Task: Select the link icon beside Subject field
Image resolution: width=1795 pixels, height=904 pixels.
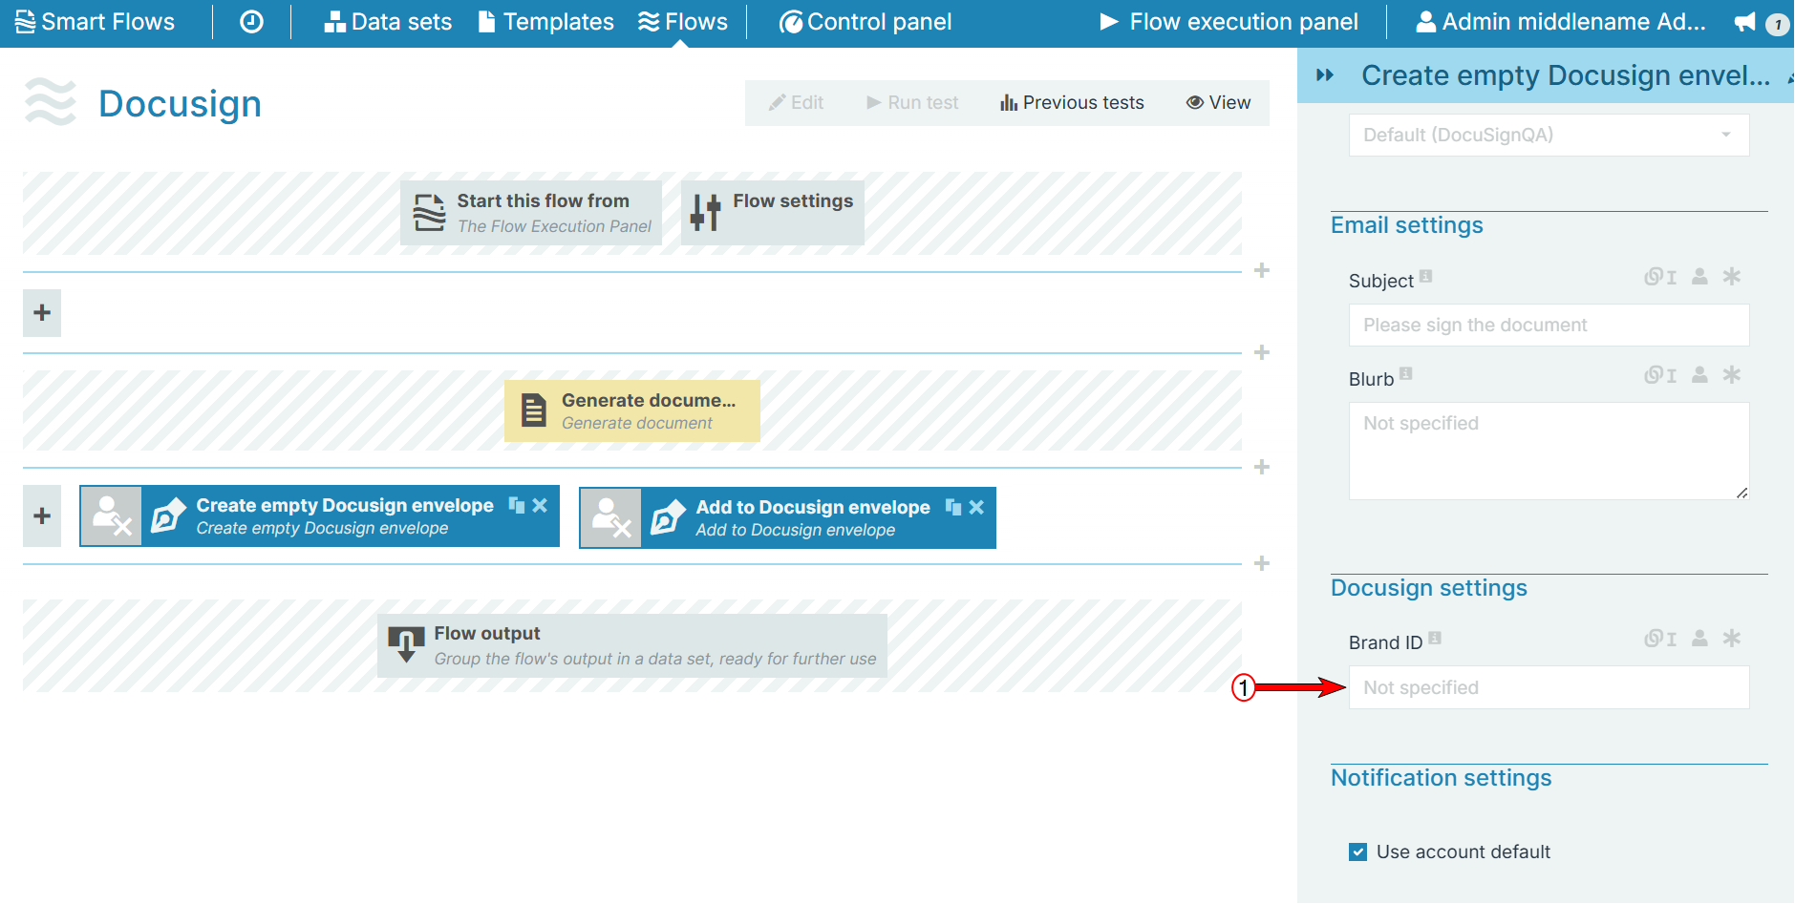Action: [1652, 277]
